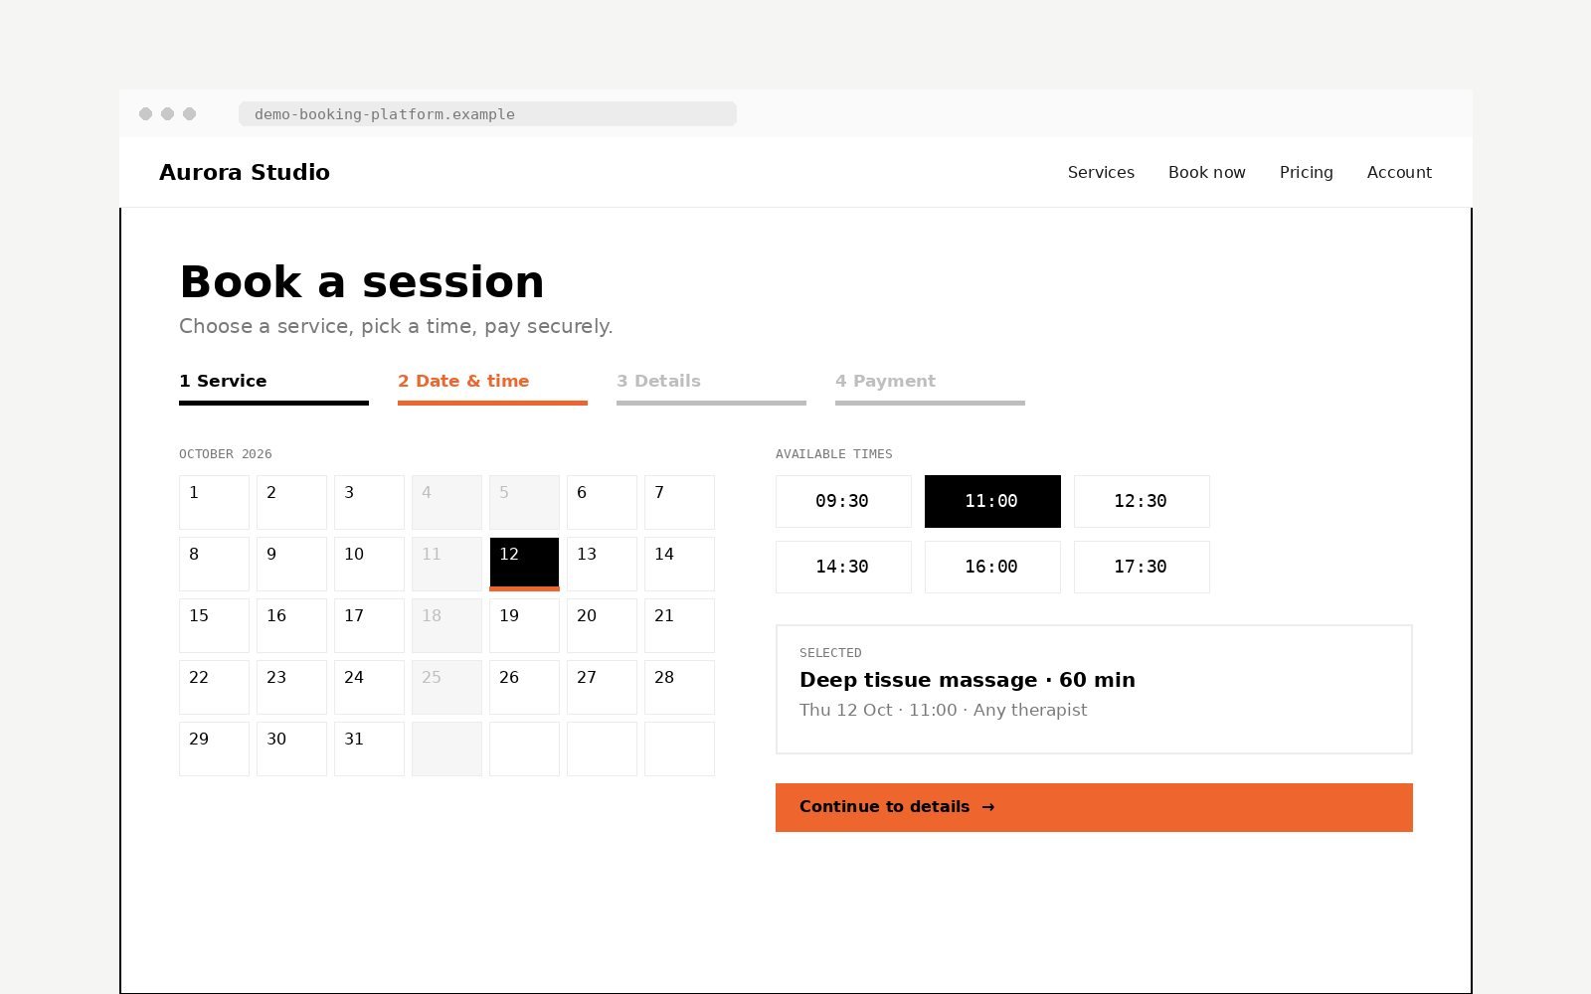
Task: Click the disabled date 4
Action: pos(446,502)
